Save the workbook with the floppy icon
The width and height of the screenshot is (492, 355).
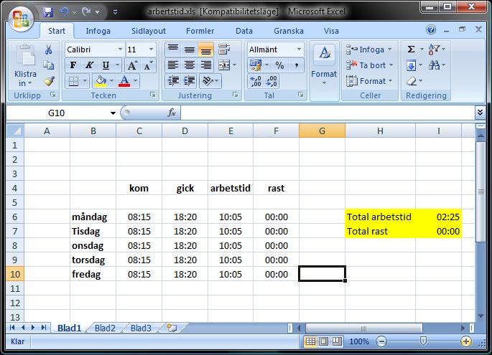click(x=47, y=12)
